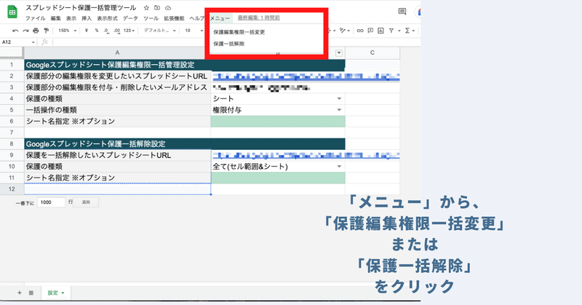Screen dimensions: 582x305
Task: Open dropdown for 全て(セル範囲&シート)
Action: pos(339,167)
